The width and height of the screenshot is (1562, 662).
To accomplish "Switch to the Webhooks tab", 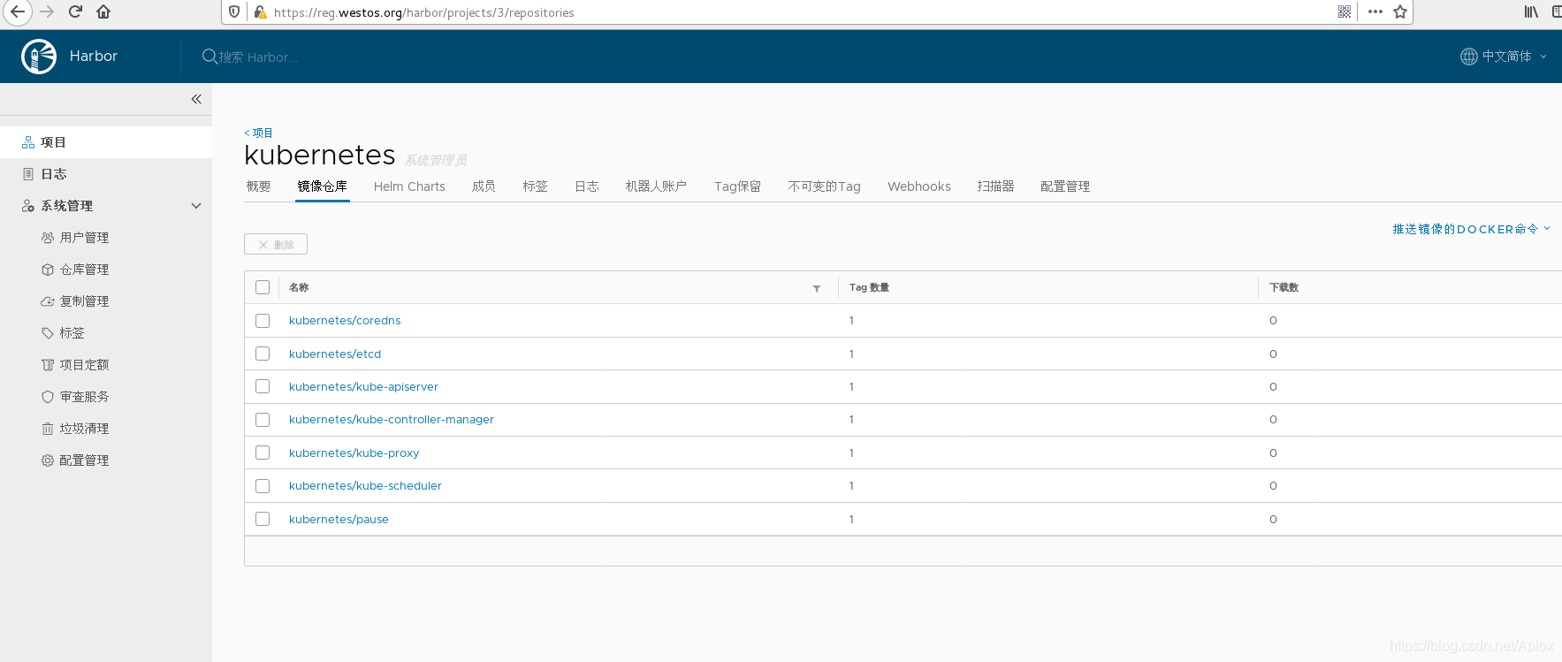I will [919, 186].
